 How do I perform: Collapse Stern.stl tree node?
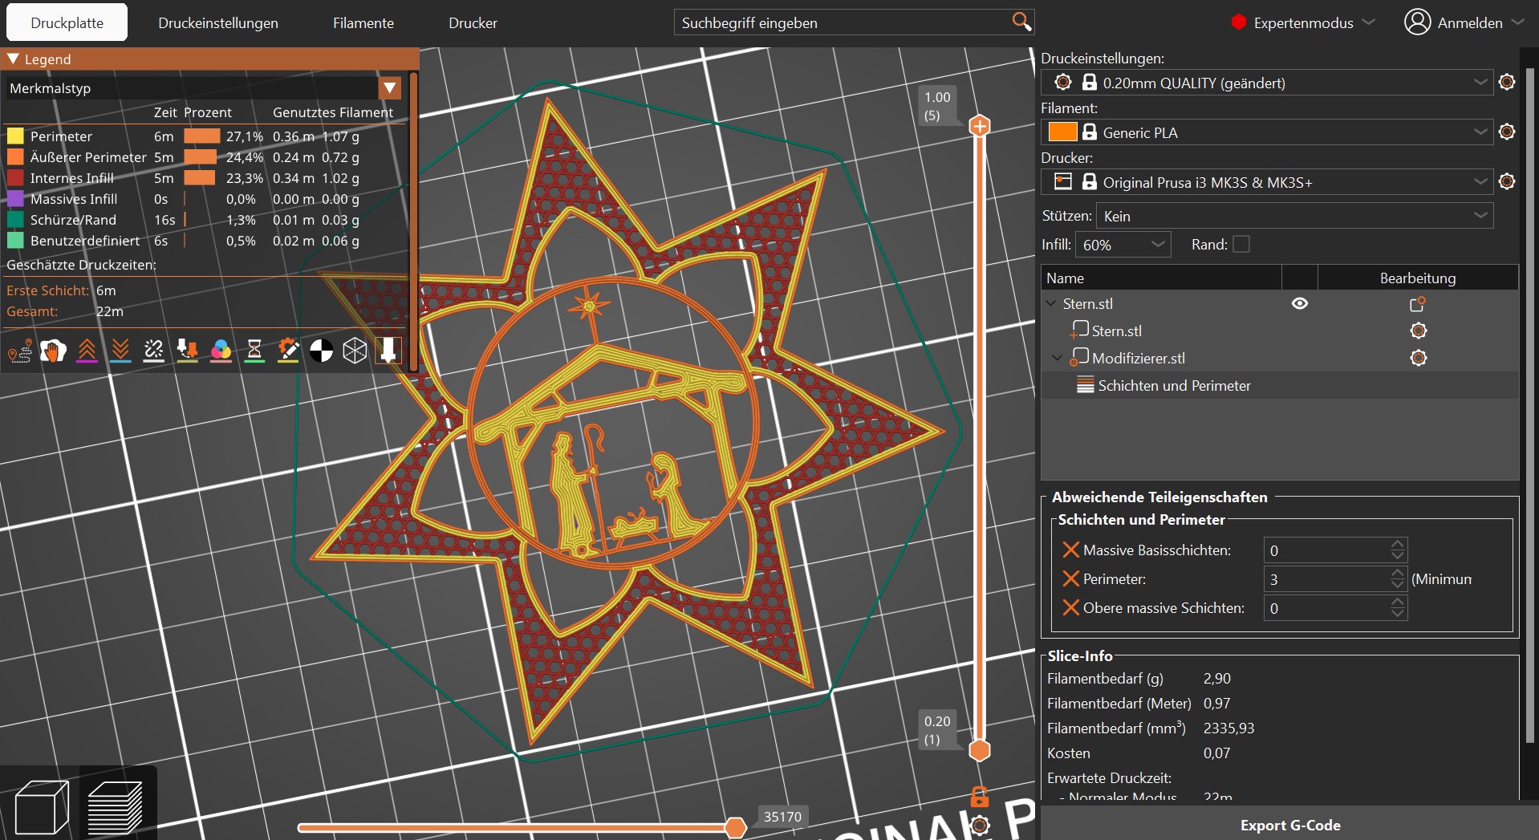click(1051, 303)
